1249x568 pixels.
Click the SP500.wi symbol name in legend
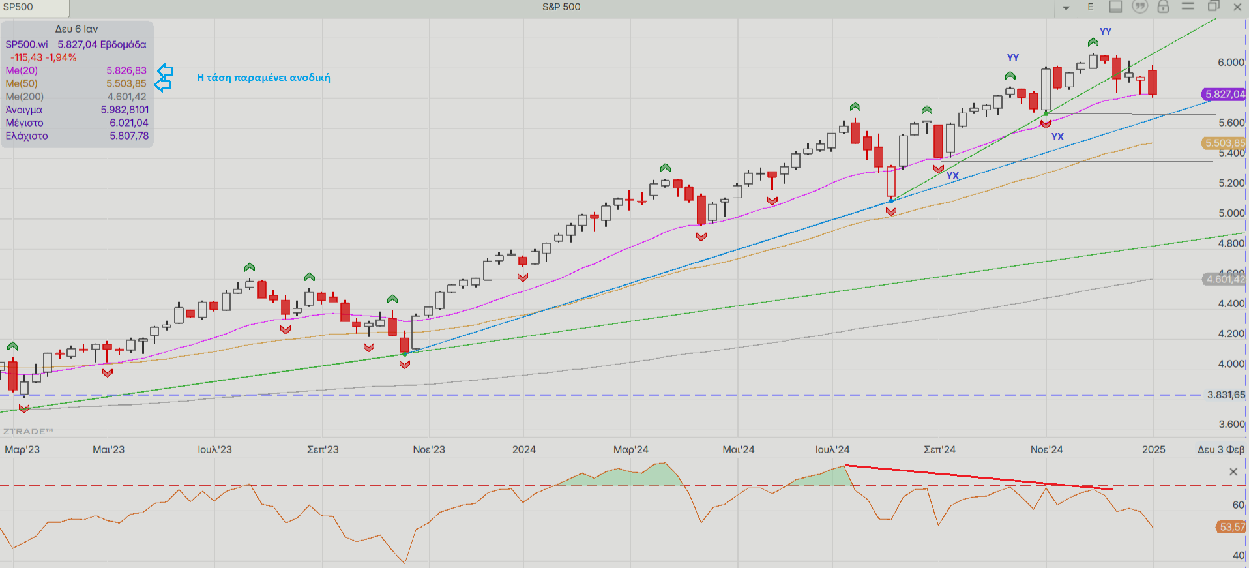(x=27, y=44)
